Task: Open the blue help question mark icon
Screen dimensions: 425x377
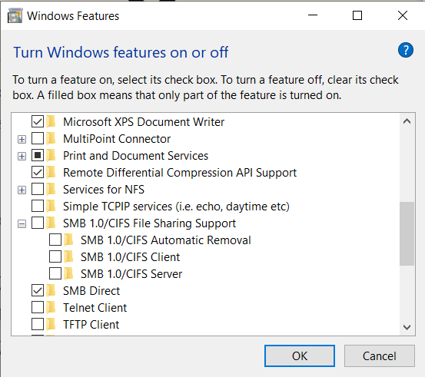Action: point(406,50)
